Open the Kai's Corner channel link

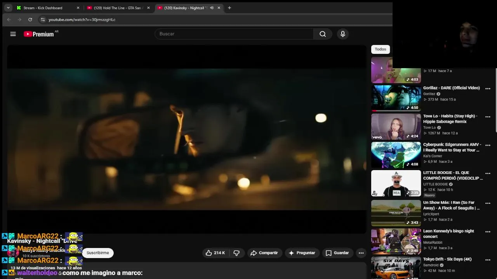pos(433,156)
